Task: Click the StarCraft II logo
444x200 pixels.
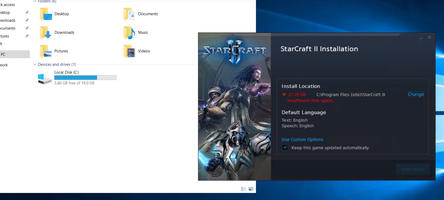Action: click(235, 51)
